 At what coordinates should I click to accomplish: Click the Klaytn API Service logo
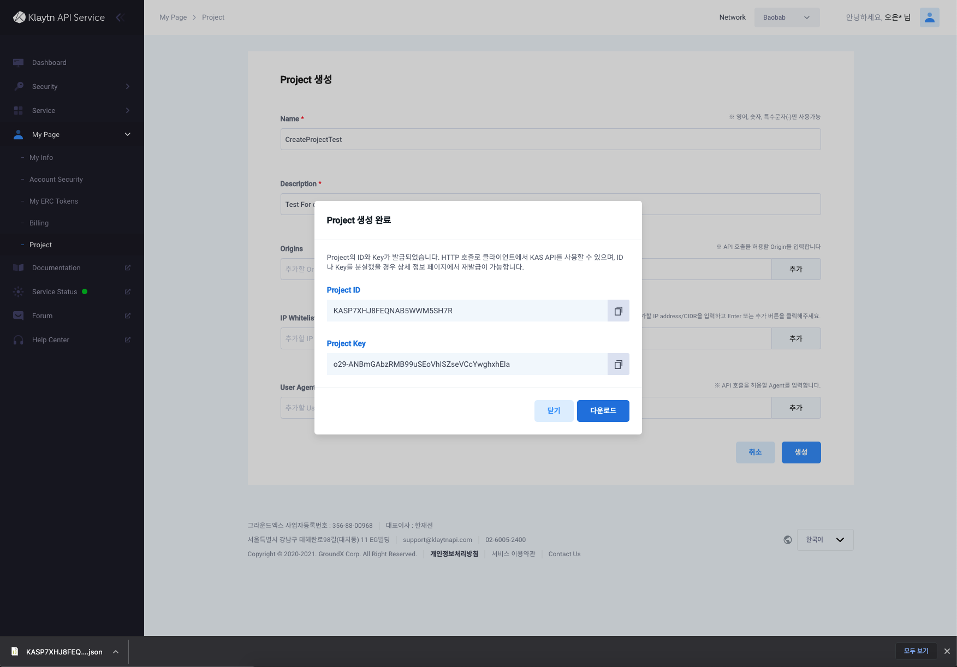click(x=59, y=17)
